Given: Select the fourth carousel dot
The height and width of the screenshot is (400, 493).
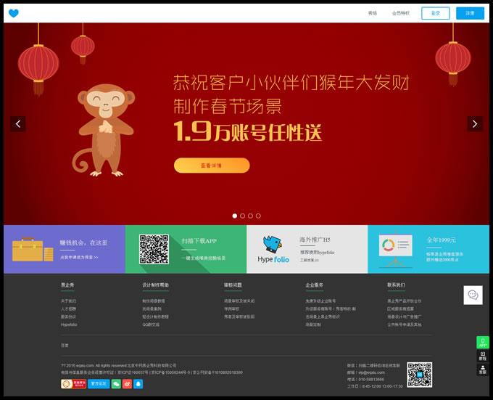Looking at the screenshot, I should 258,216.
